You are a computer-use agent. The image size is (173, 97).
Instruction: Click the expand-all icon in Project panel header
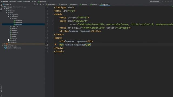(x=37, y=4)
